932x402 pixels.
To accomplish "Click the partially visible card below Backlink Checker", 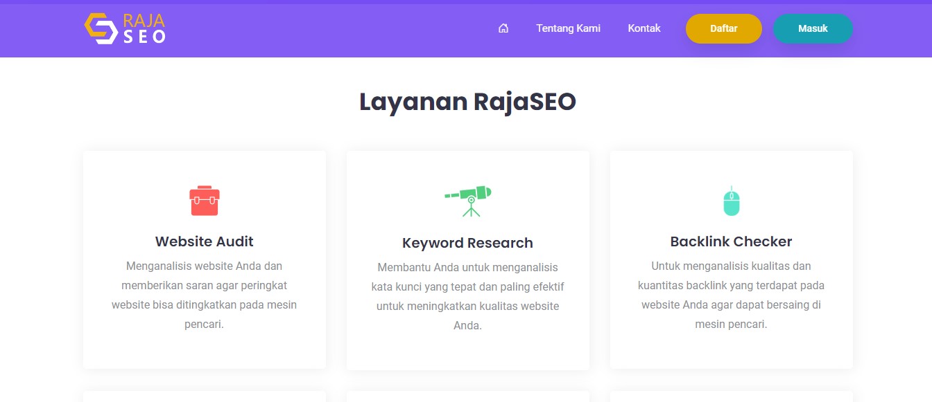I will pos(731,396).
